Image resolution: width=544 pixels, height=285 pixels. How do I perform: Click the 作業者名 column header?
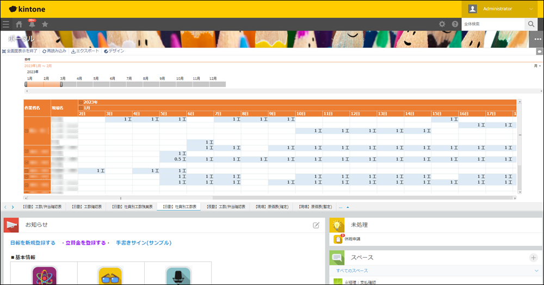pos(37,108)
